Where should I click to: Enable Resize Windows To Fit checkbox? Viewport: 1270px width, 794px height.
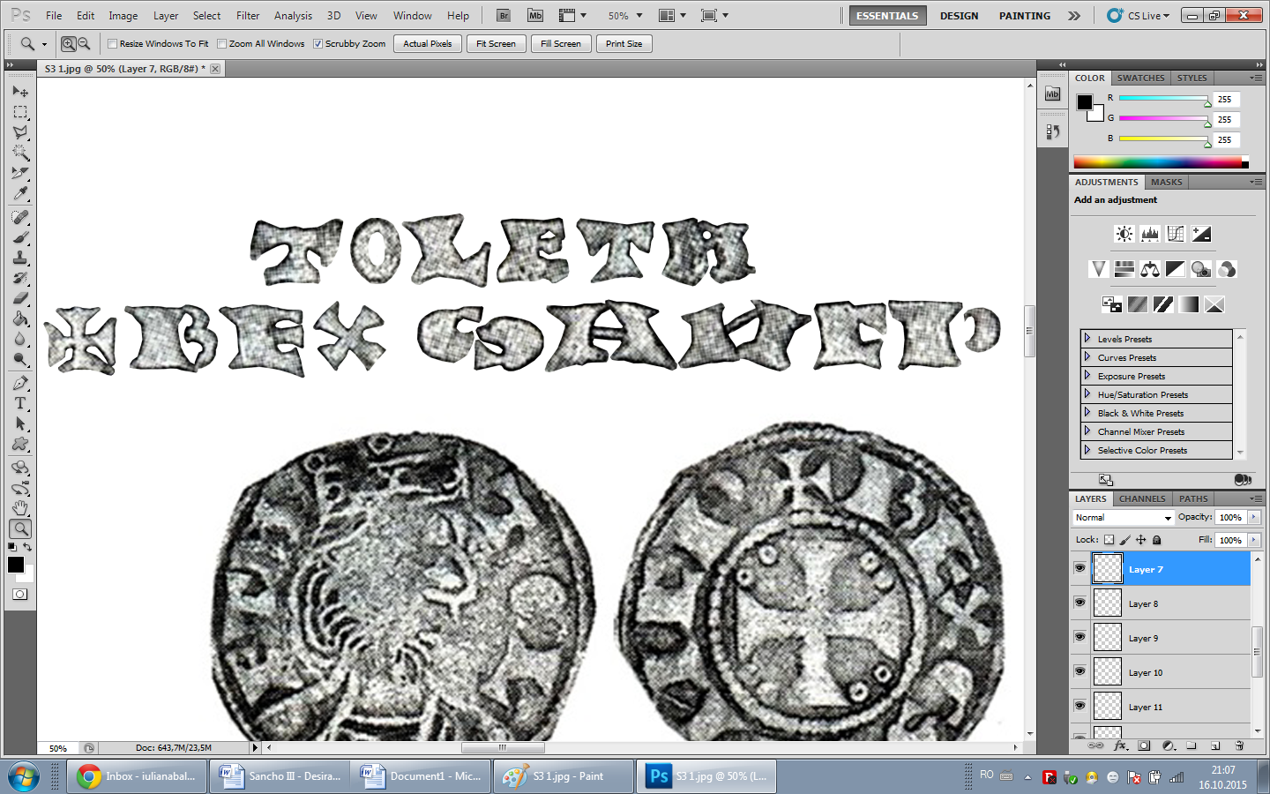[113, 44]
